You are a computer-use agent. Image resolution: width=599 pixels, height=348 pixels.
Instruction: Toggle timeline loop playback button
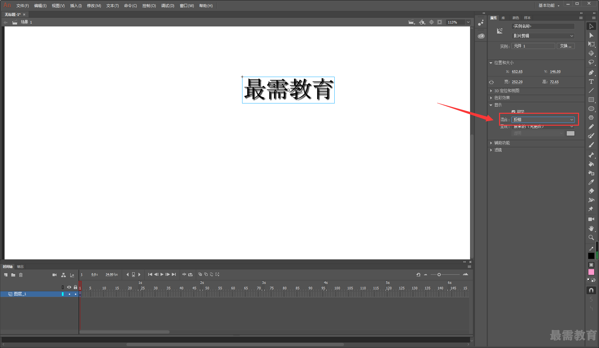pyautogui.click(x=190, y=275)
